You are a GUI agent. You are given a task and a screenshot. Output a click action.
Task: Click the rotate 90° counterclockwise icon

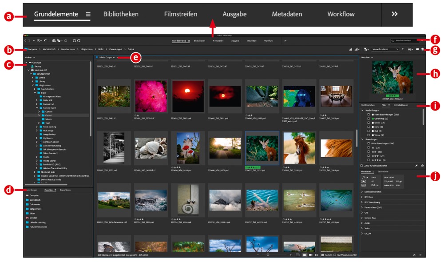74,40
